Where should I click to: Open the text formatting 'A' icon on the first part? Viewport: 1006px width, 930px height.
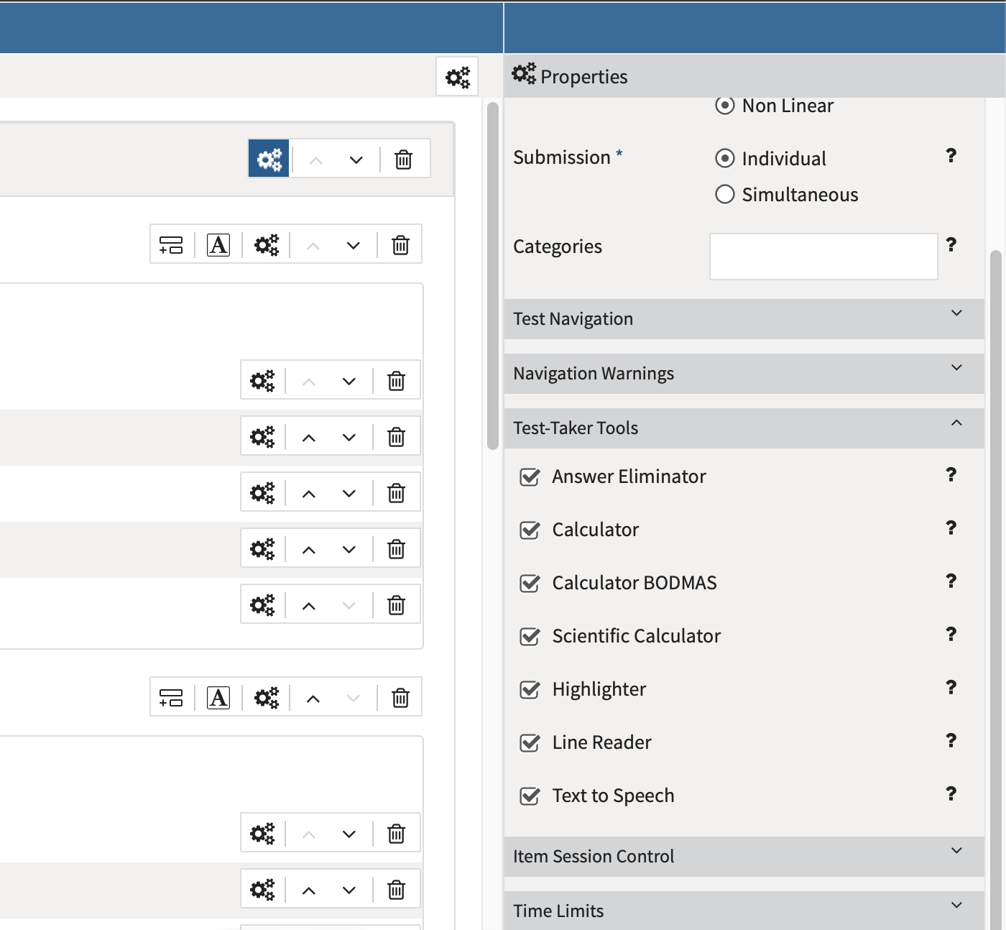coord(218,244)
